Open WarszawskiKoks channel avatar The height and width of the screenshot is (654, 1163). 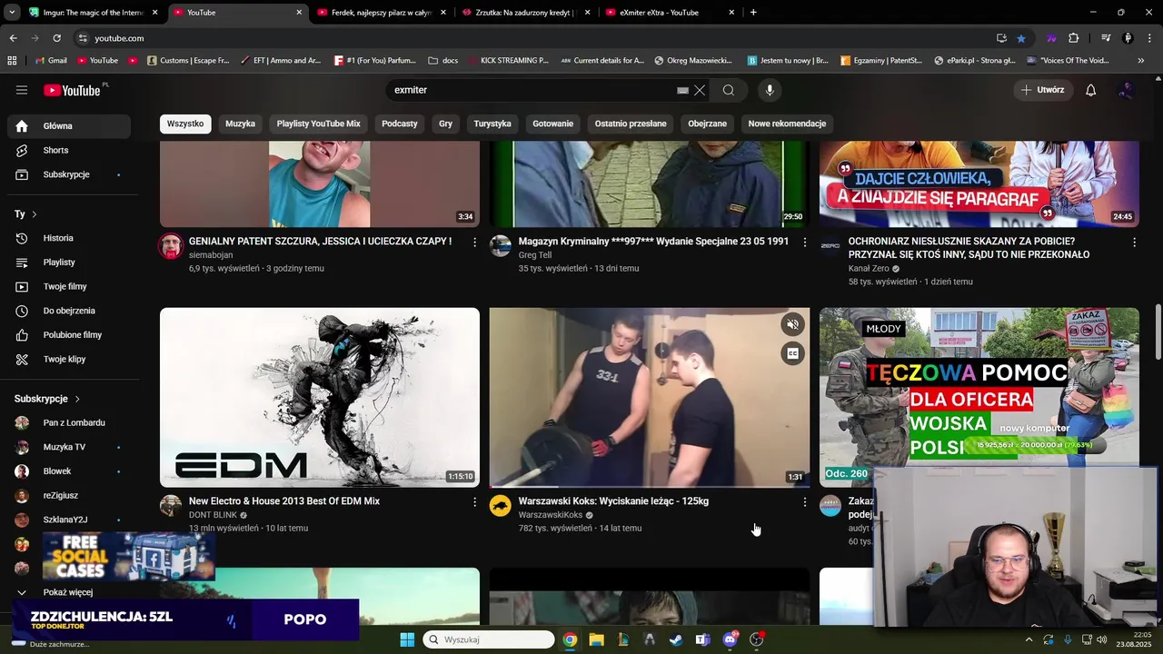pyautogui.click(x=501, y=506)
